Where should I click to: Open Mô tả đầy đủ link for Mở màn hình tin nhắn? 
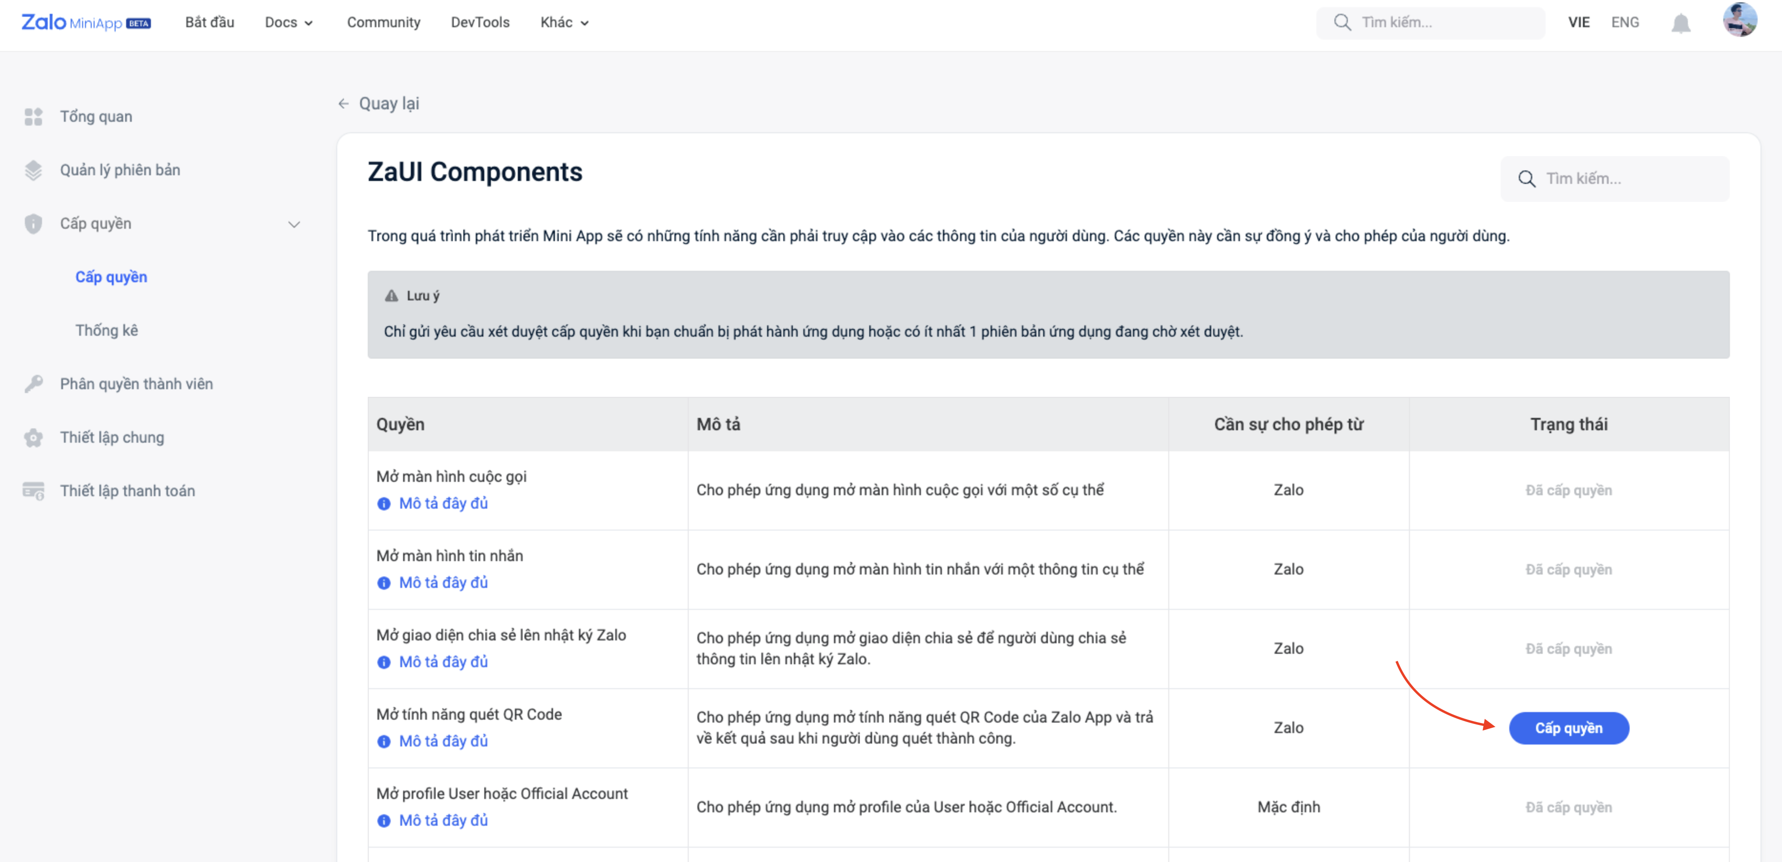pos(443,583)
